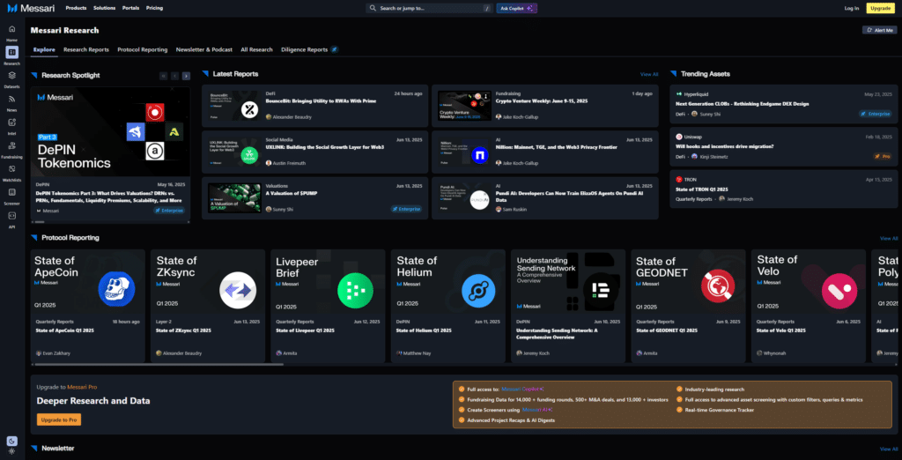Open Will hooks and incentives drive migration
Viewport: 902px width, 460px height.
[x=724, y=146]
